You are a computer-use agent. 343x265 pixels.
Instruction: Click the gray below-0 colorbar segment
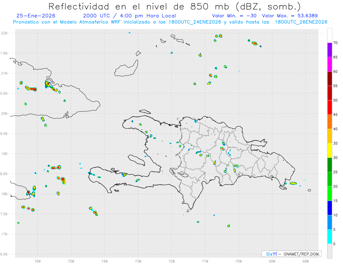point(330,251)
